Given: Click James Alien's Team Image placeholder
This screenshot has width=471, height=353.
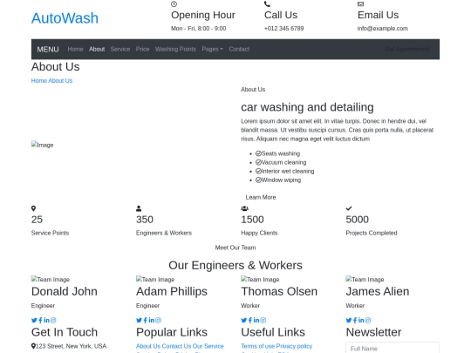Looking at the screenshot, I should click(365, 279).
